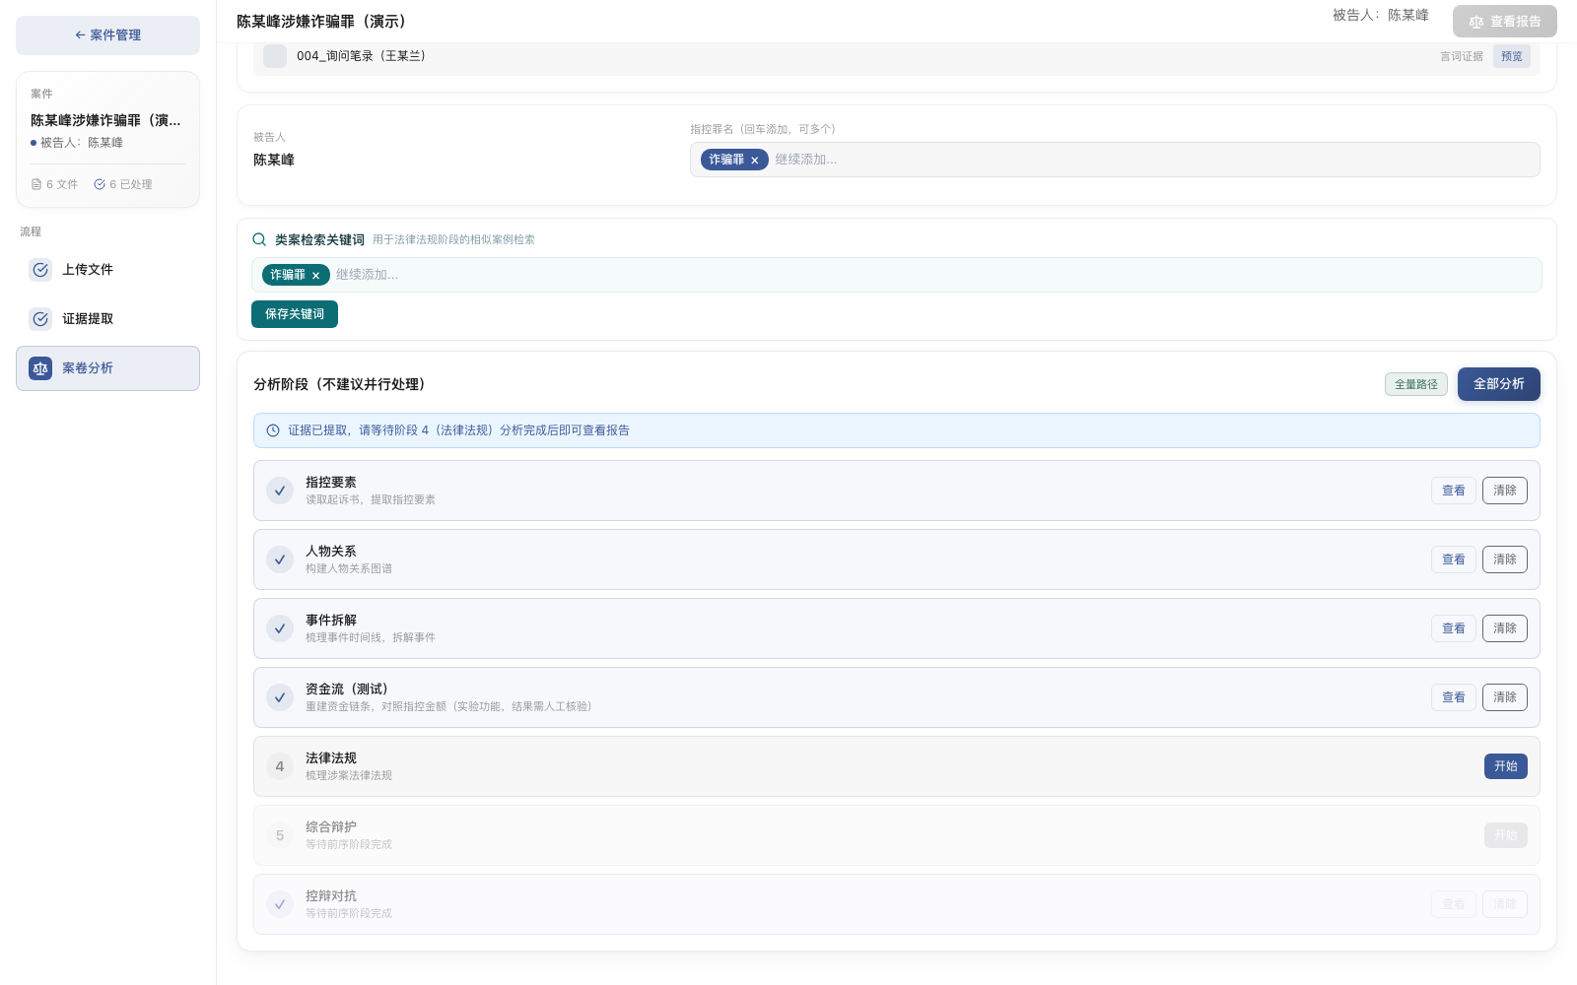Select the 案卷分析 step
The image size is (1577, 985).
pos(107,368)
